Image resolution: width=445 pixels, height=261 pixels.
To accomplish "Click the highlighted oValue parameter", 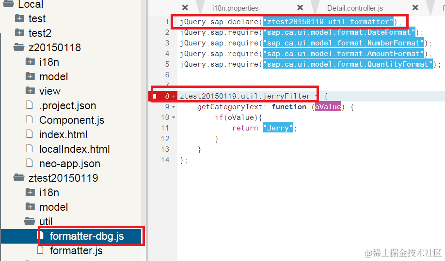I will coord(328,107).
